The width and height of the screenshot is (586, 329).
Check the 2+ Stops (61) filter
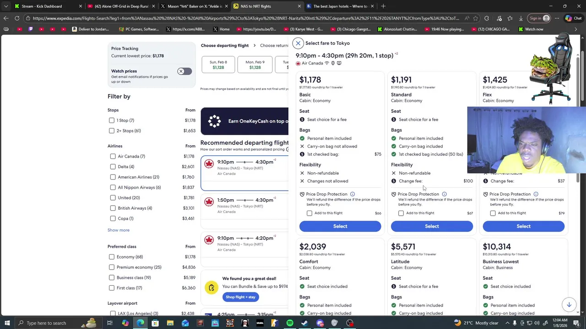coord(112,131)
